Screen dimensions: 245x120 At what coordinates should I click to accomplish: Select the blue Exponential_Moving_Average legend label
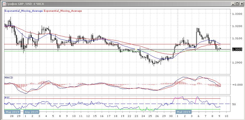[x=24, y=11]
